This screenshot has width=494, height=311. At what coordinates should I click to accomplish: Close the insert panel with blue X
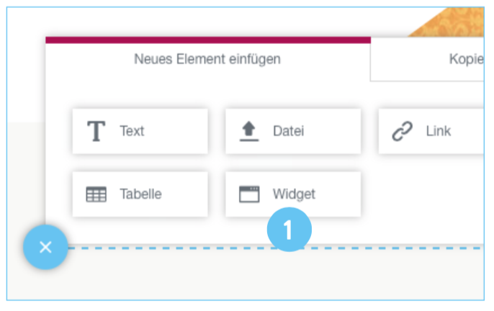click(45, 248)
